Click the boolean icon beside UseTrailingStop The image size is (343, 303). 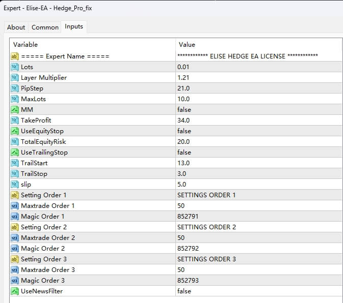click(14, 153)
